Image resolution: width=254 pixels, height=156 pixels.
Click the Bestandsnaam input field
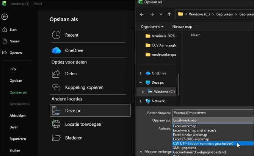pyautogui.click(x=213, y=113)
